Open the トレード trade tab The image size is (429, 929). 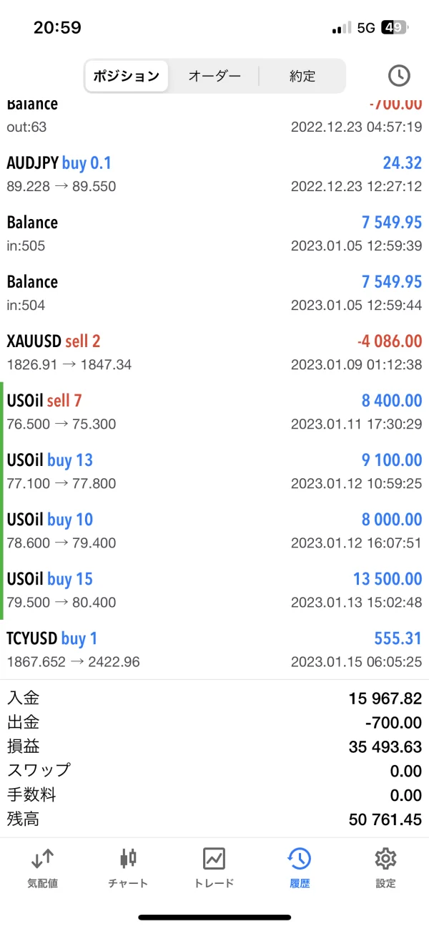pyautogui.click(x=214, y=867)
